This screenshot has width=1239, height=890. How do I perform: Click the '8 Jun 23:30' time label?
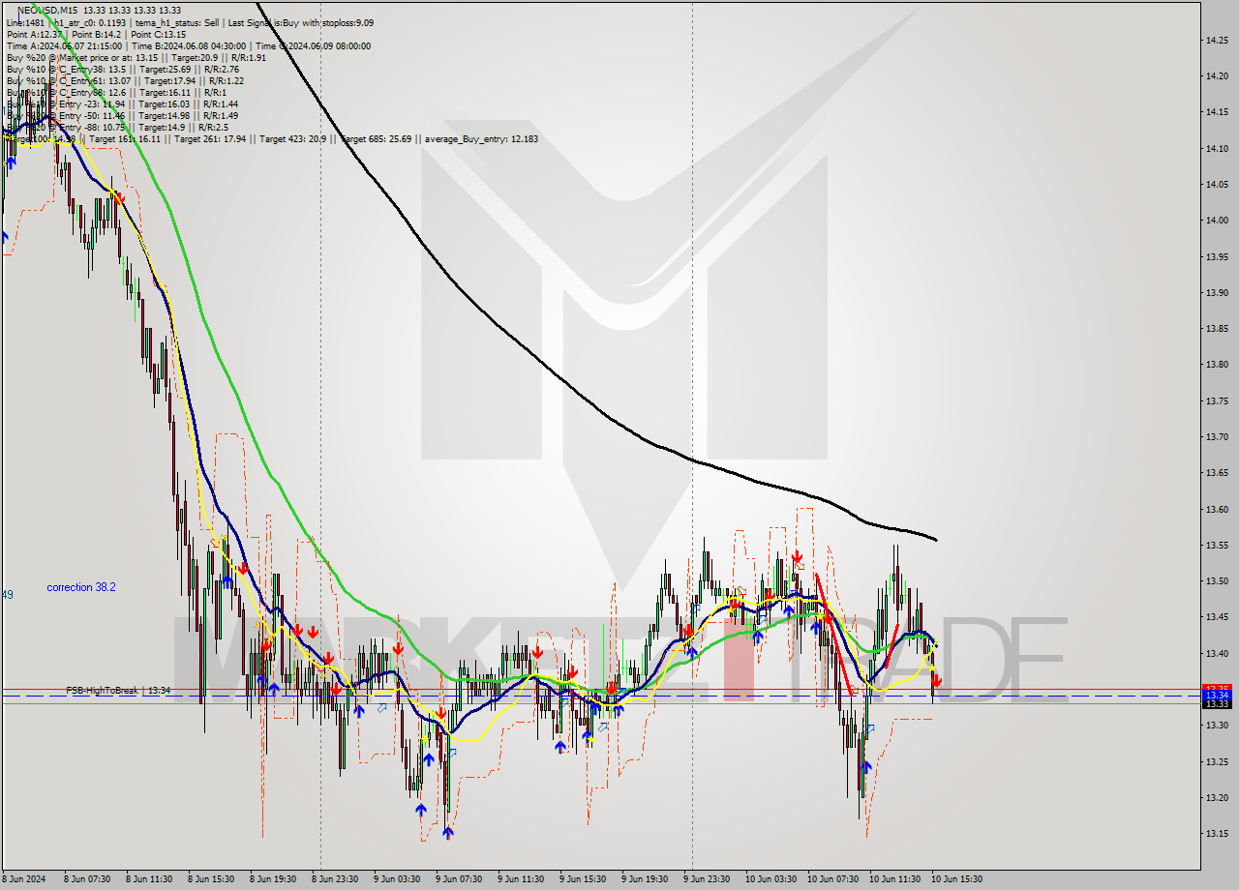[336, 879]
